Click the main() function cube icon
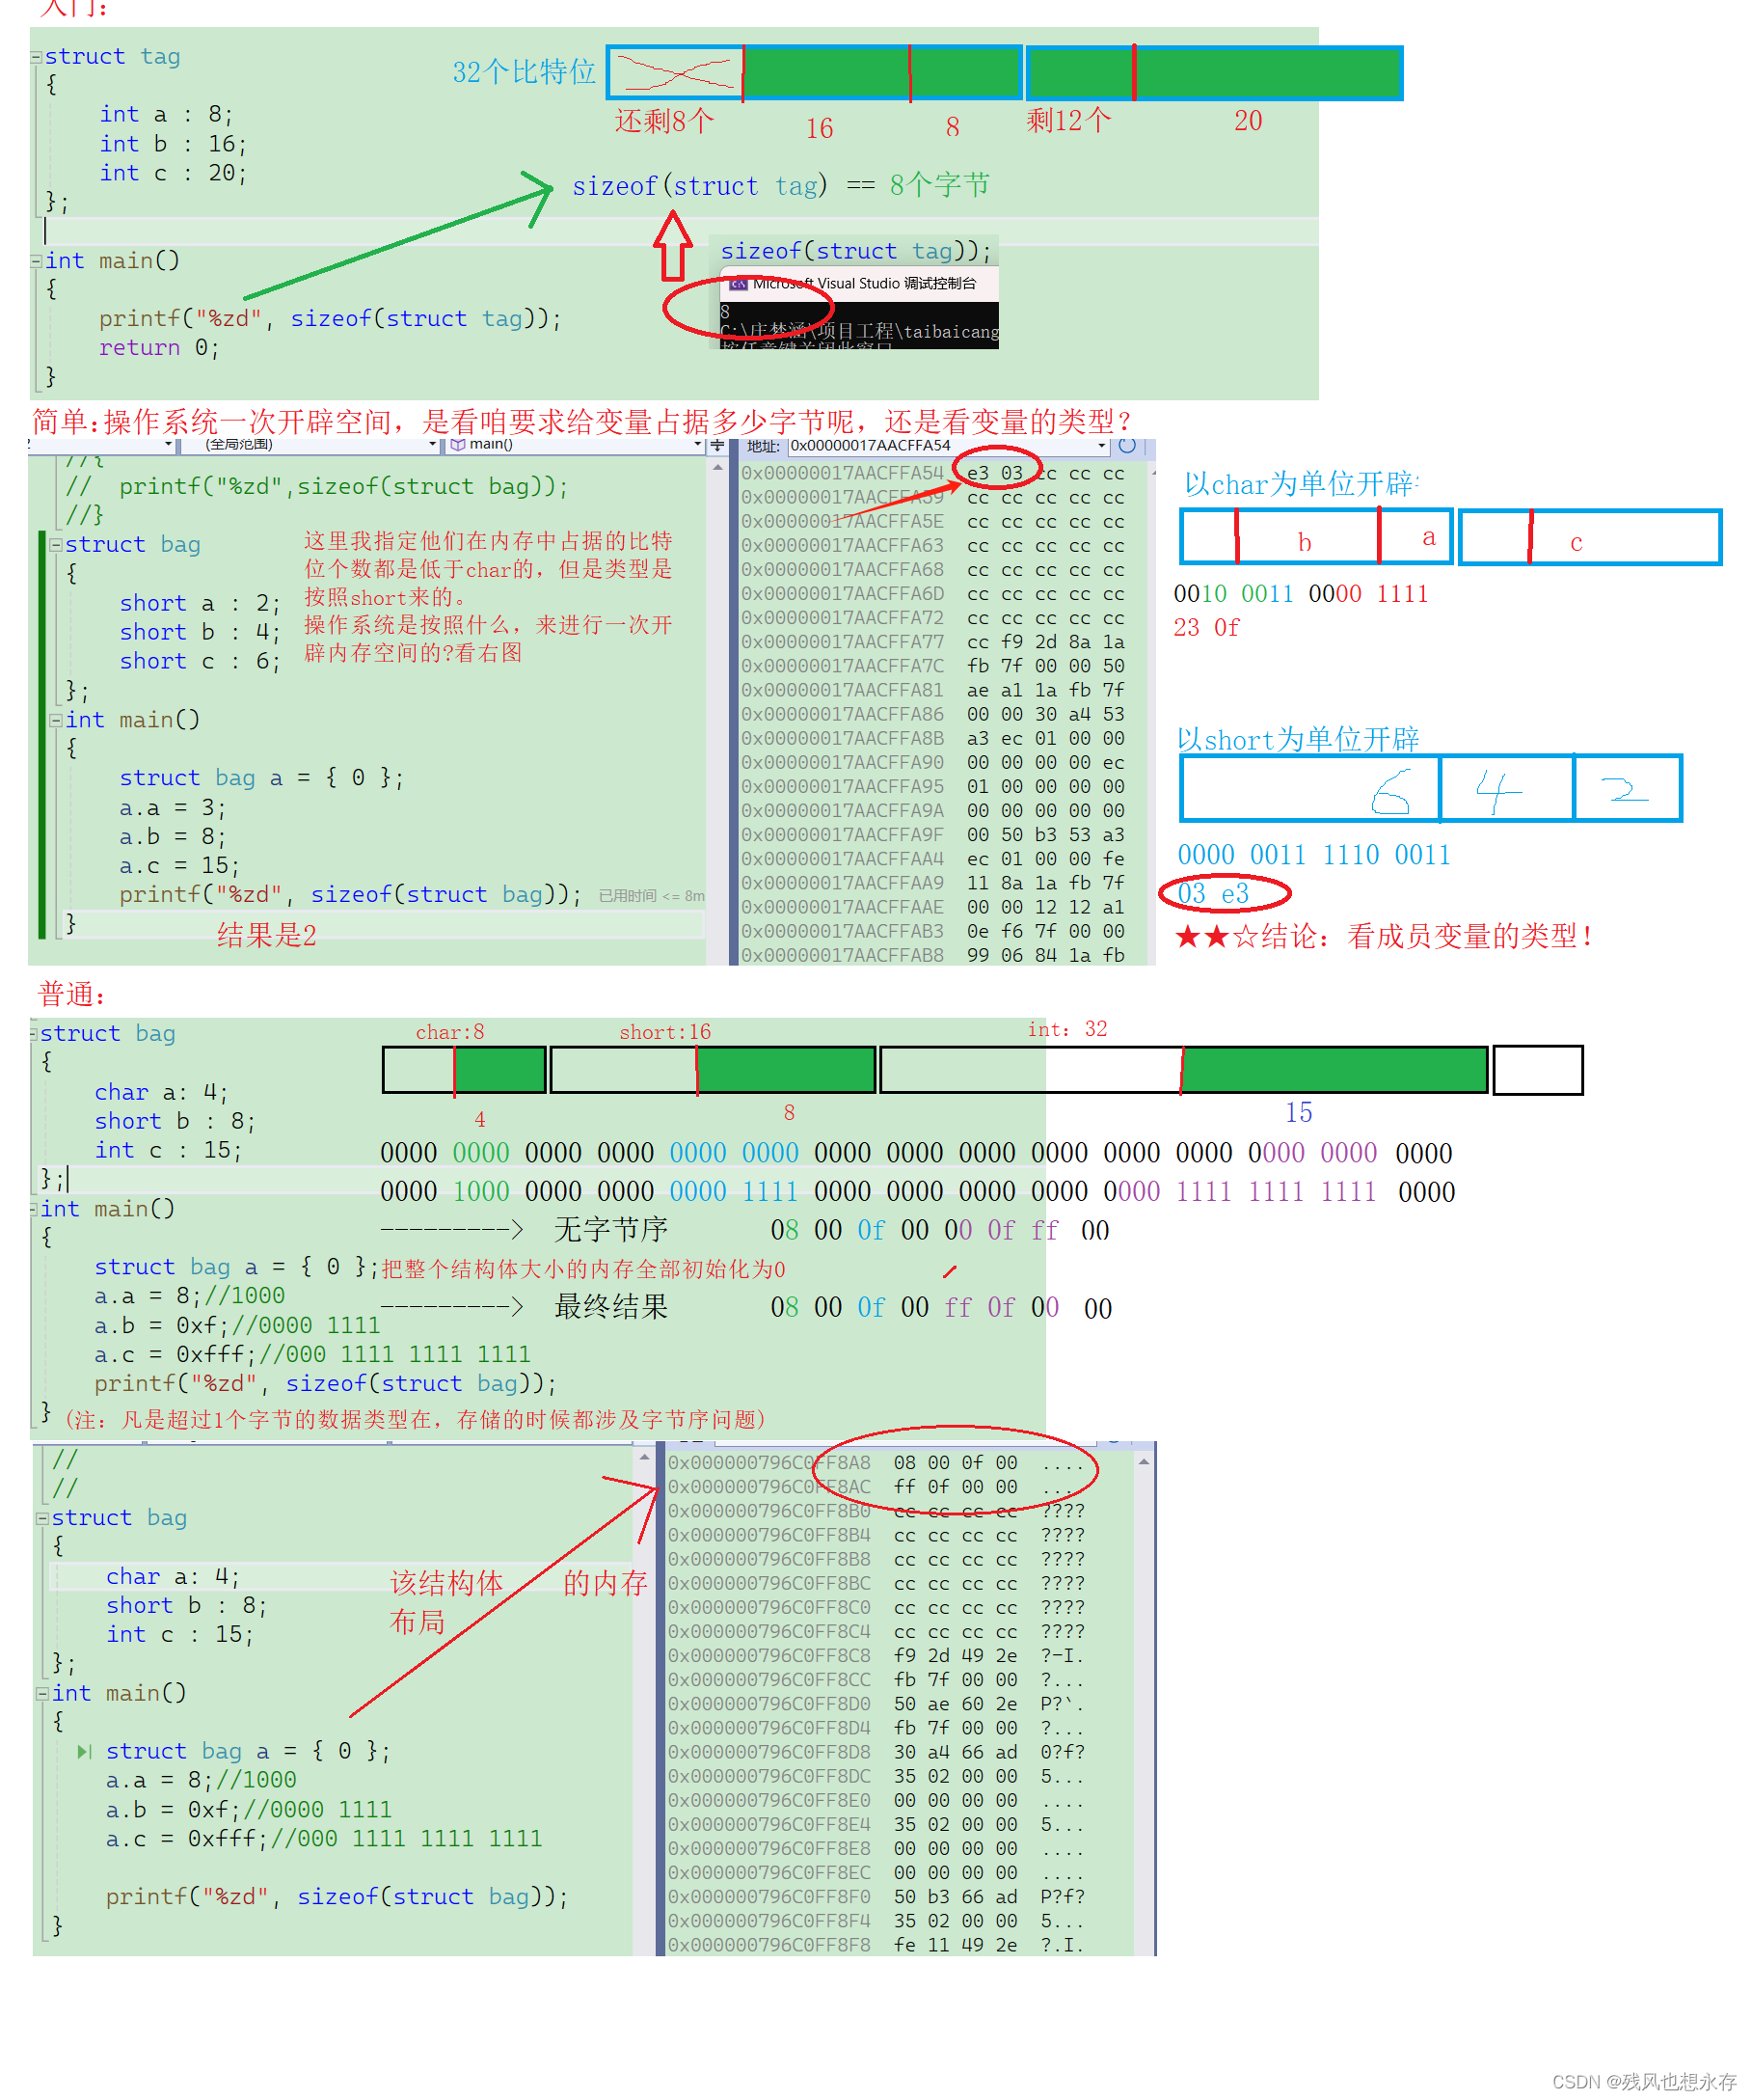This screenshot has width=1752, height=2100. [458, 445]
